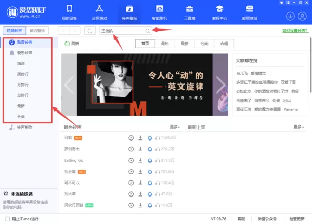
Task: Play the ringtone 我太笨
Action: pyautogui.click(x=131, y=194)
